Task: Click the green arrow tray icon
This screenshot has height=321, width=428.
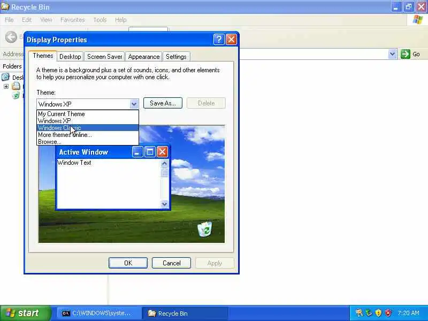Action: click(x=369, y=313)
